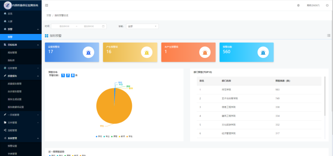Click the 预警 breadcrumb link
Image resolution: width=333 pixels, height=156 pixels.
tap(48, 15)
